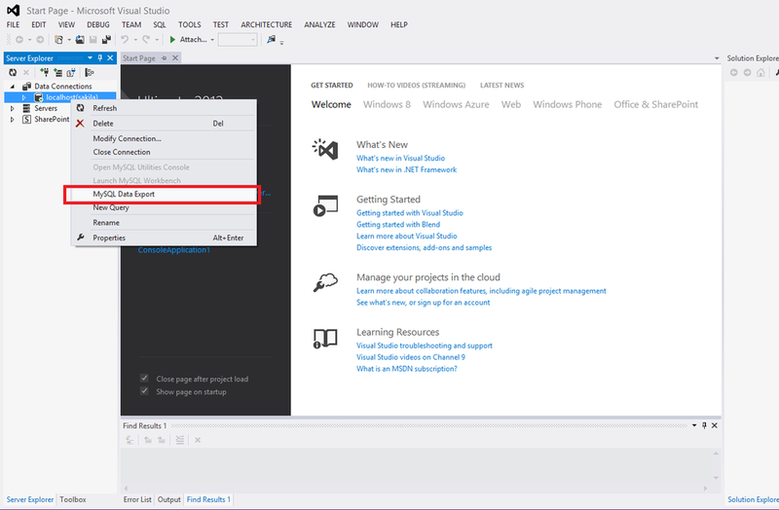
Task: Collapse the Data Connections tree node
Action: click(x=13, y=87)
